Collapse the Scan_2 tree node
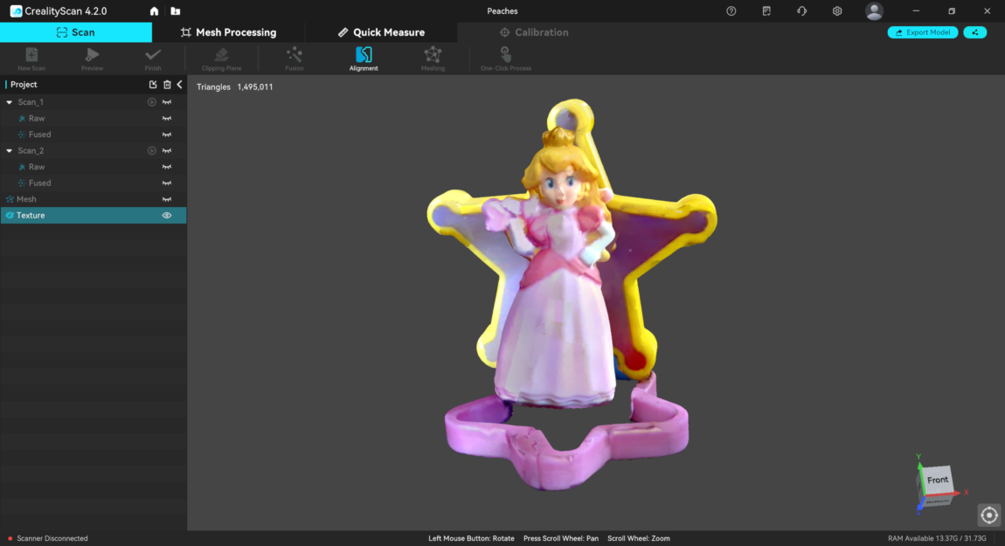Viewport: 1005px width, 546px height. pos(9,151)
